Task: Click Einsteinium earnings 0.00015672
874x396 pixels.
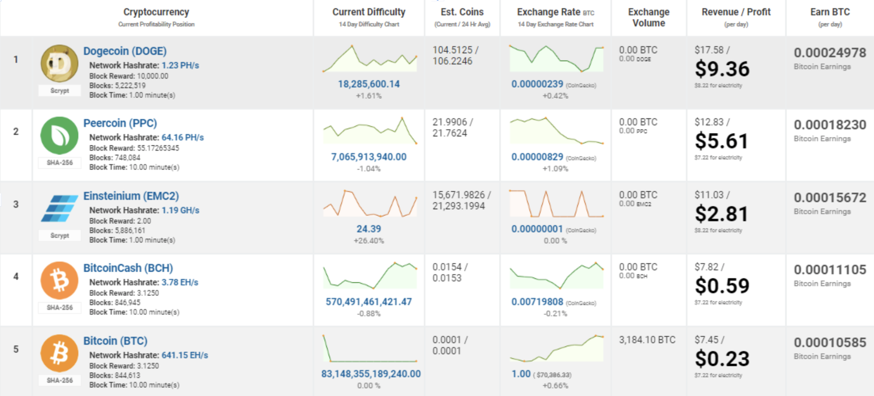Action: [x=830, y=197]
